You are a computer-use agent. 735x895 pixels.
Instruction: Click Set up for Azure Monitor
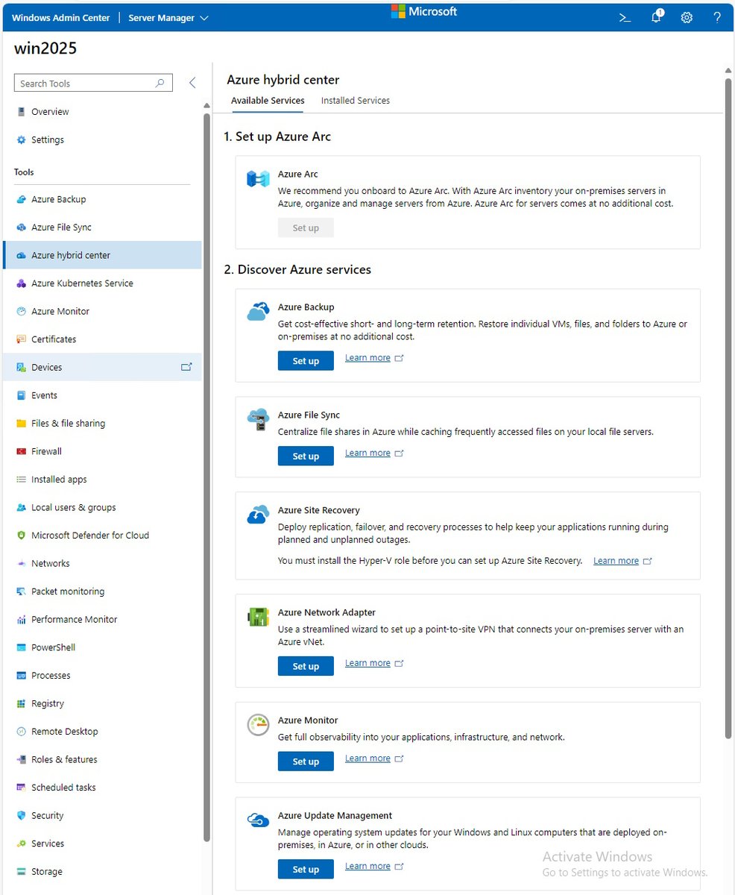click(306, 761)
